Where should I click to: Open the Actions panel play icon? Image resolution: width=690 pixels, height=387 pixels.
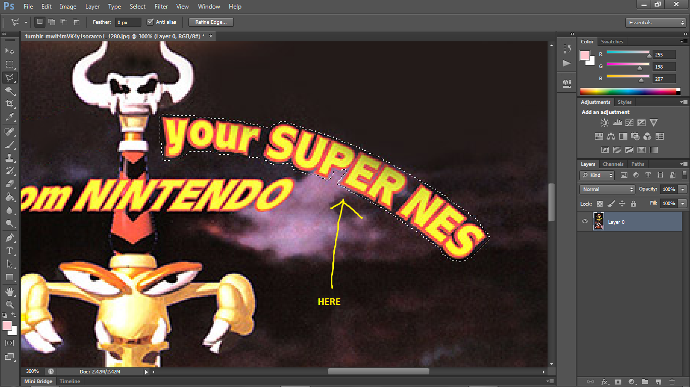pos(567,63)
